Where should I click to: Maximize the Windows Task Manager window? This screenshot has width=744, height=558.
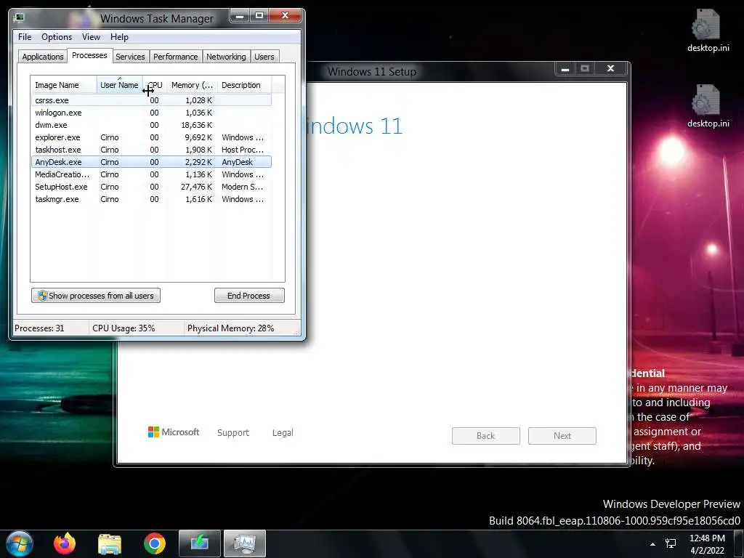point(259,16)
